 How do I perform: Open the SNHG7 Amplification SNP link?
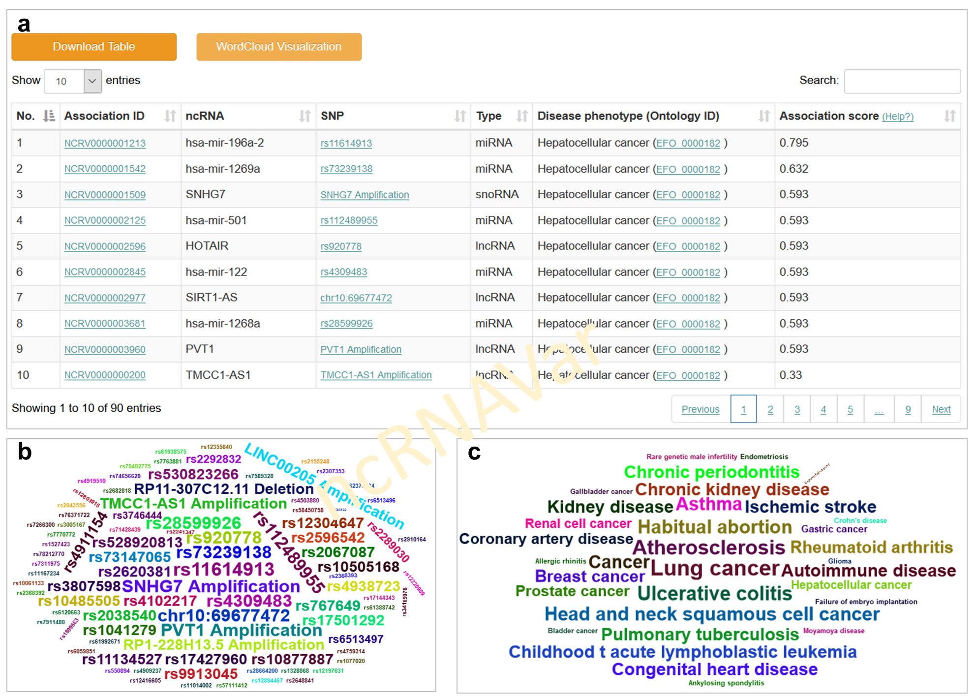[365, 195]
